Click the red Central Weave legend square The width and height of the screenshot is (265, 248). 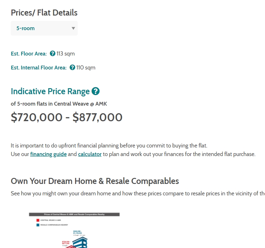pyautogui.click(x=38, y=220)
